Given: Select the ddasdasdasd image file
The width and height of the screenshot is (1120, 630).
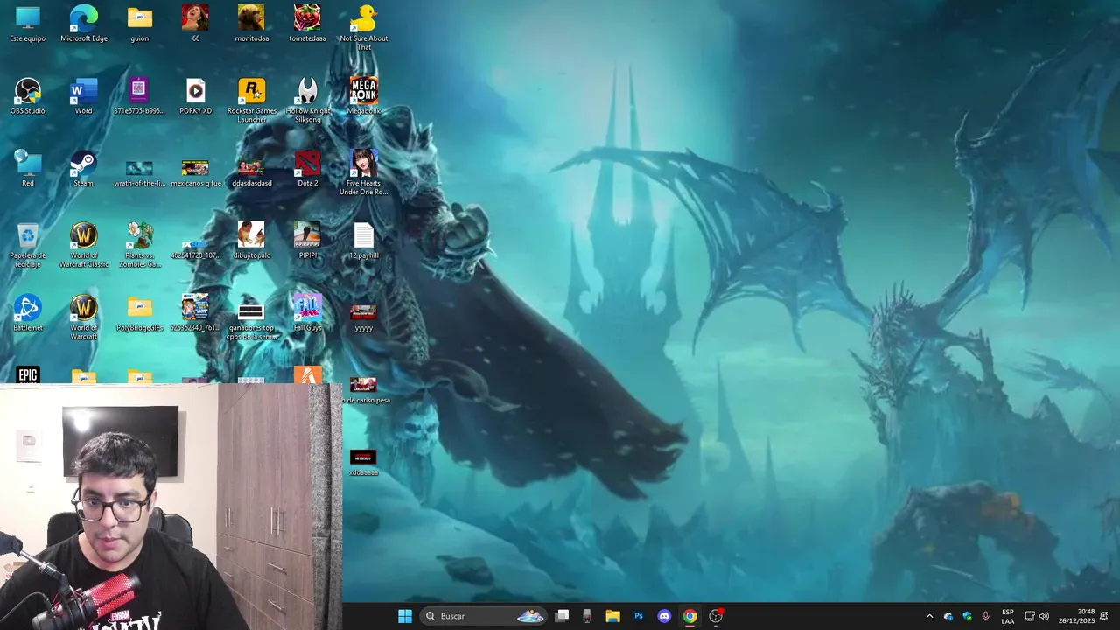Looking at the screenshot, I should (251, 171).
